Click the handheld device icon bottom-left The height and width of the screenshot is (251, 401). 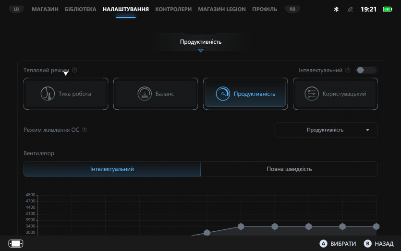(16, 243)
